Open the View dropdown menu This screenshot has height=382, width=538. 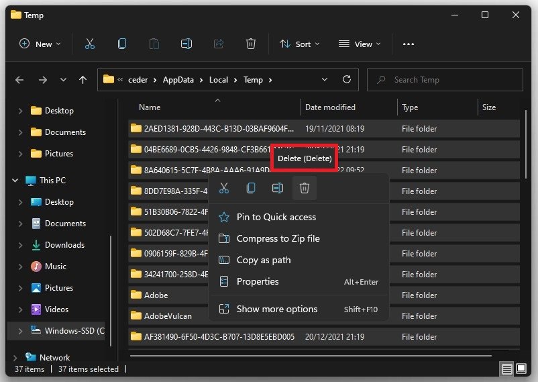click(x=360, y=44)
